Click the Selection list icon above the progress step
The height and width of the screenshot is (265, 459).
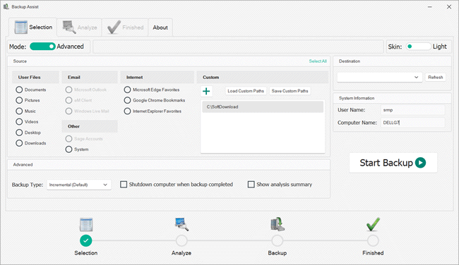(x=86, y=225)
